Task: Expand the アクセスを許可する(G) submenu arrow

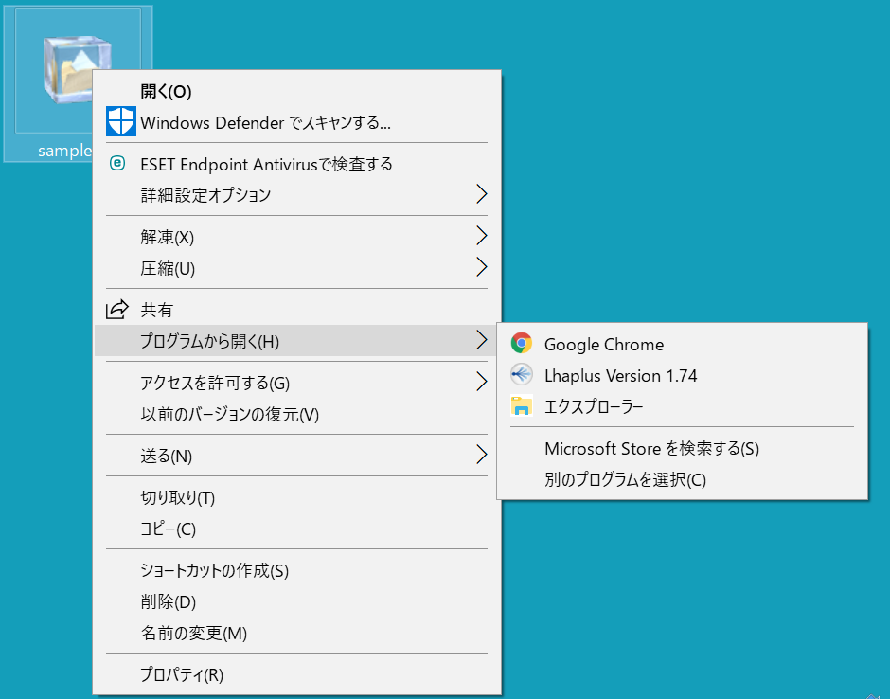Action: (x=481, y=382)
